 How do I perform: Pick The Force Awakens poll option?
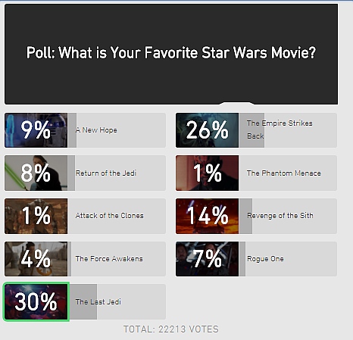pos(109,259)
